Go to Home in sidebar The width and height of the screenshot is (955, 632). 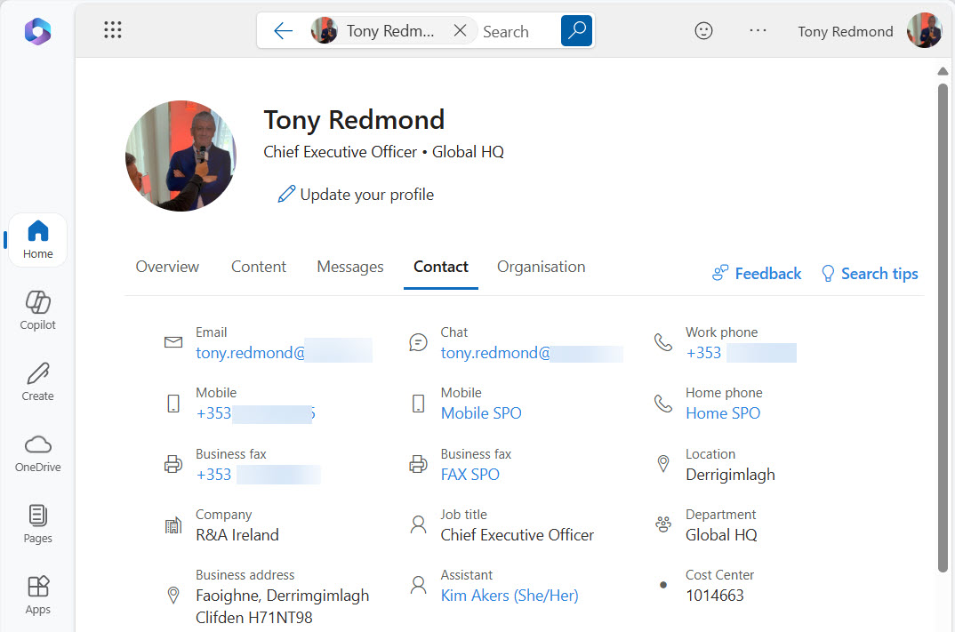(x=37, y=240)
